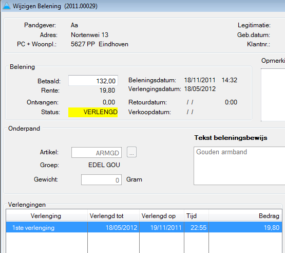
Task: Select the Artikel code field ARMGD
Action: point(97,153)
